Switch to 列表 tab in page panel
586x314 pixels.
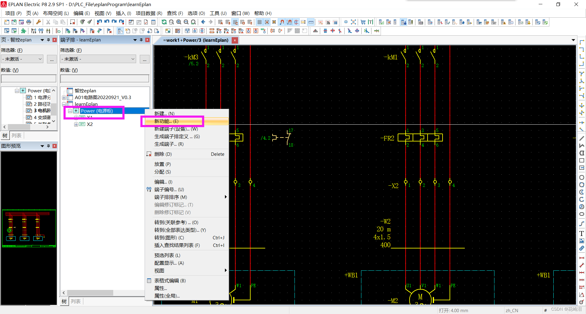(16, 136)
